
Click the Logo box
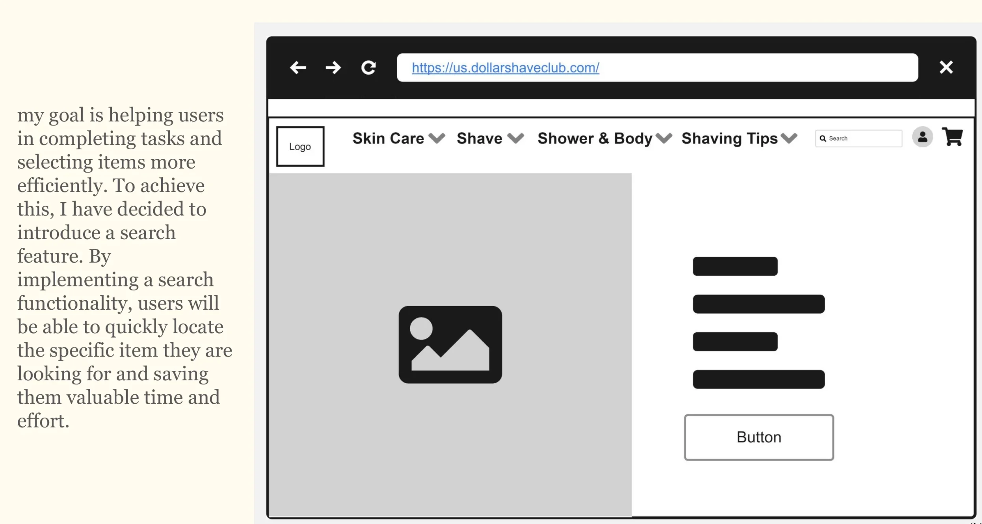300,147
